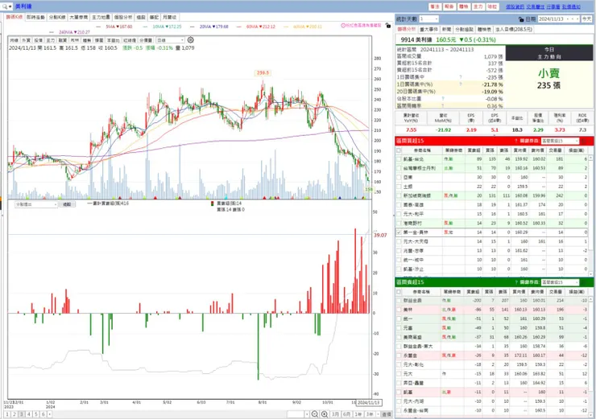Uncheck the 第一金 row checkbox in buy table
Viewport: 596px width, 419px height.
pos(399,232)
